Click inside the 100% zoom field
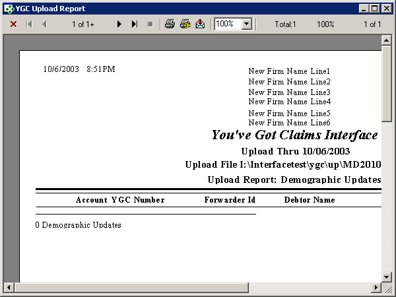Screen dimensions: 396x297 [227, 24]
